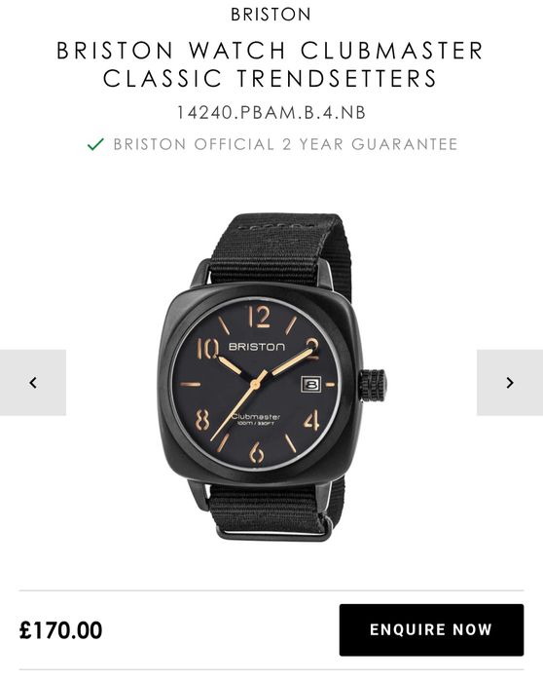Click the date window on the dial
Viewport: 543px width, 681px height.
(x=310, y=385)
